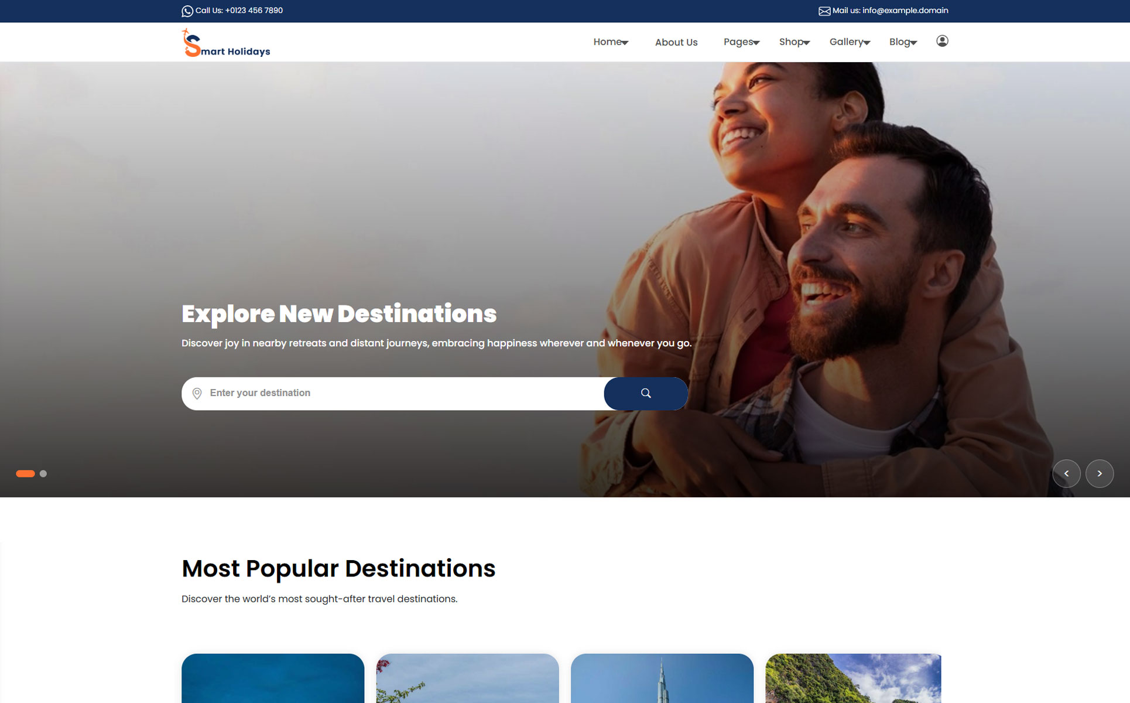Image resolution: width=1130 pixels, height=703 pixels.
Task: Click the location pin icon
Action: pyautogui.click(x=197, y=393)
